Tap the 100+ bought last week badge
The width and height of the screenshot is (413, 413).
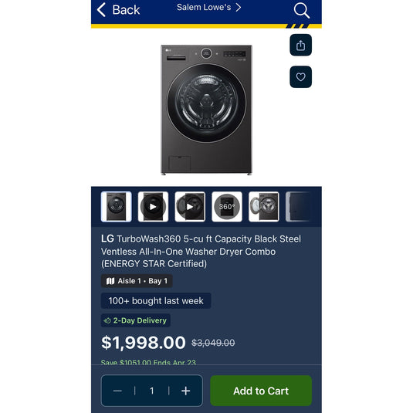[x=156, y=301]
